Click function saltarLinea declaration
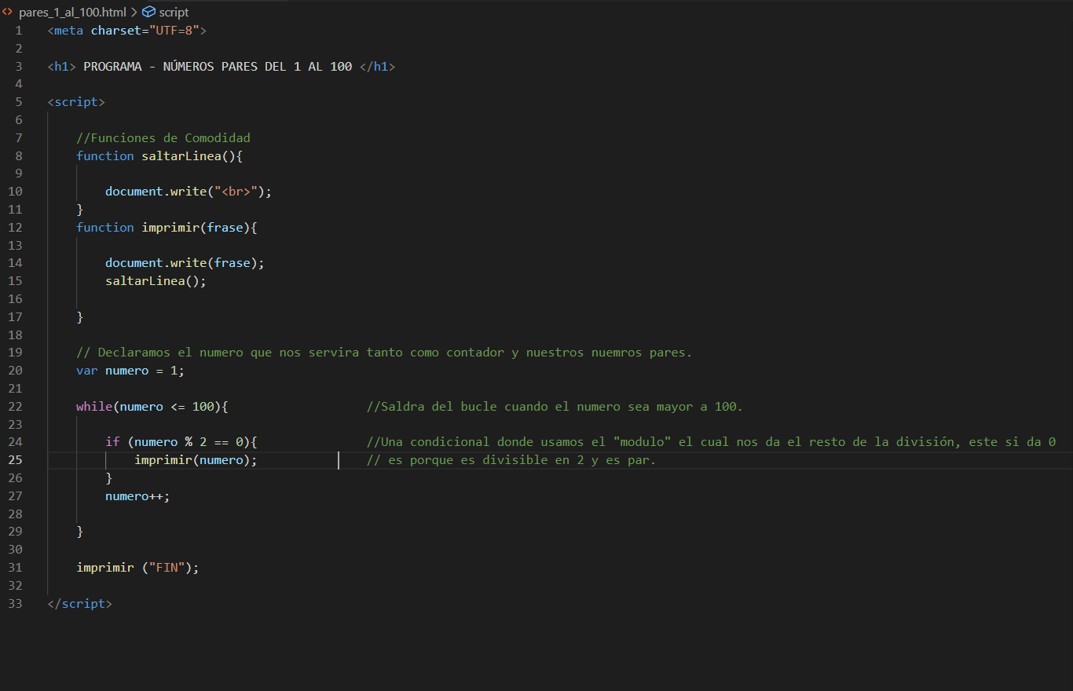This screenshot has height=691, width=1073. pos(159,155)
